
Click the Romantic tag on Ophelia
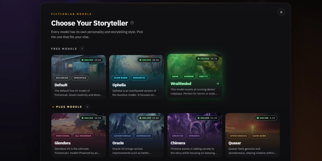coord(139,78)
